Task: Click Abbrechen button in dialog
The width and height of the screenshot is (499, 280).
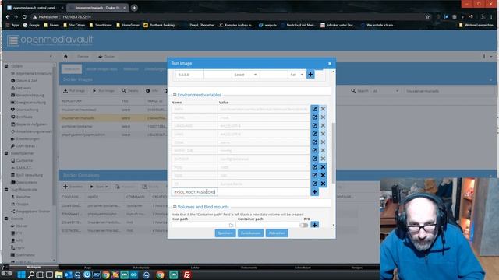Action: [277, 233]
